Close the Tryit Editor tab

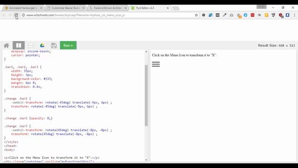point(168,8)
